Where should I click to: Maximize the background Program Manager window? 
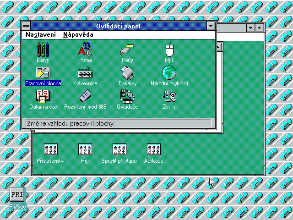pyautogui.click(x=260, y=28)
